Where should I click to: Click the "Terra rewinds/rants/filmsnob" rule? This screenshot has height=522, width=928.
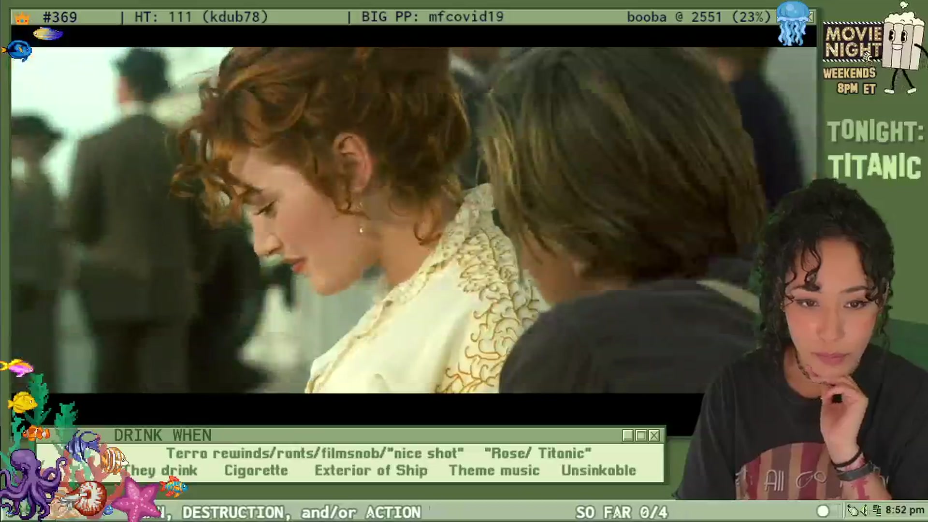coord(315,453)
